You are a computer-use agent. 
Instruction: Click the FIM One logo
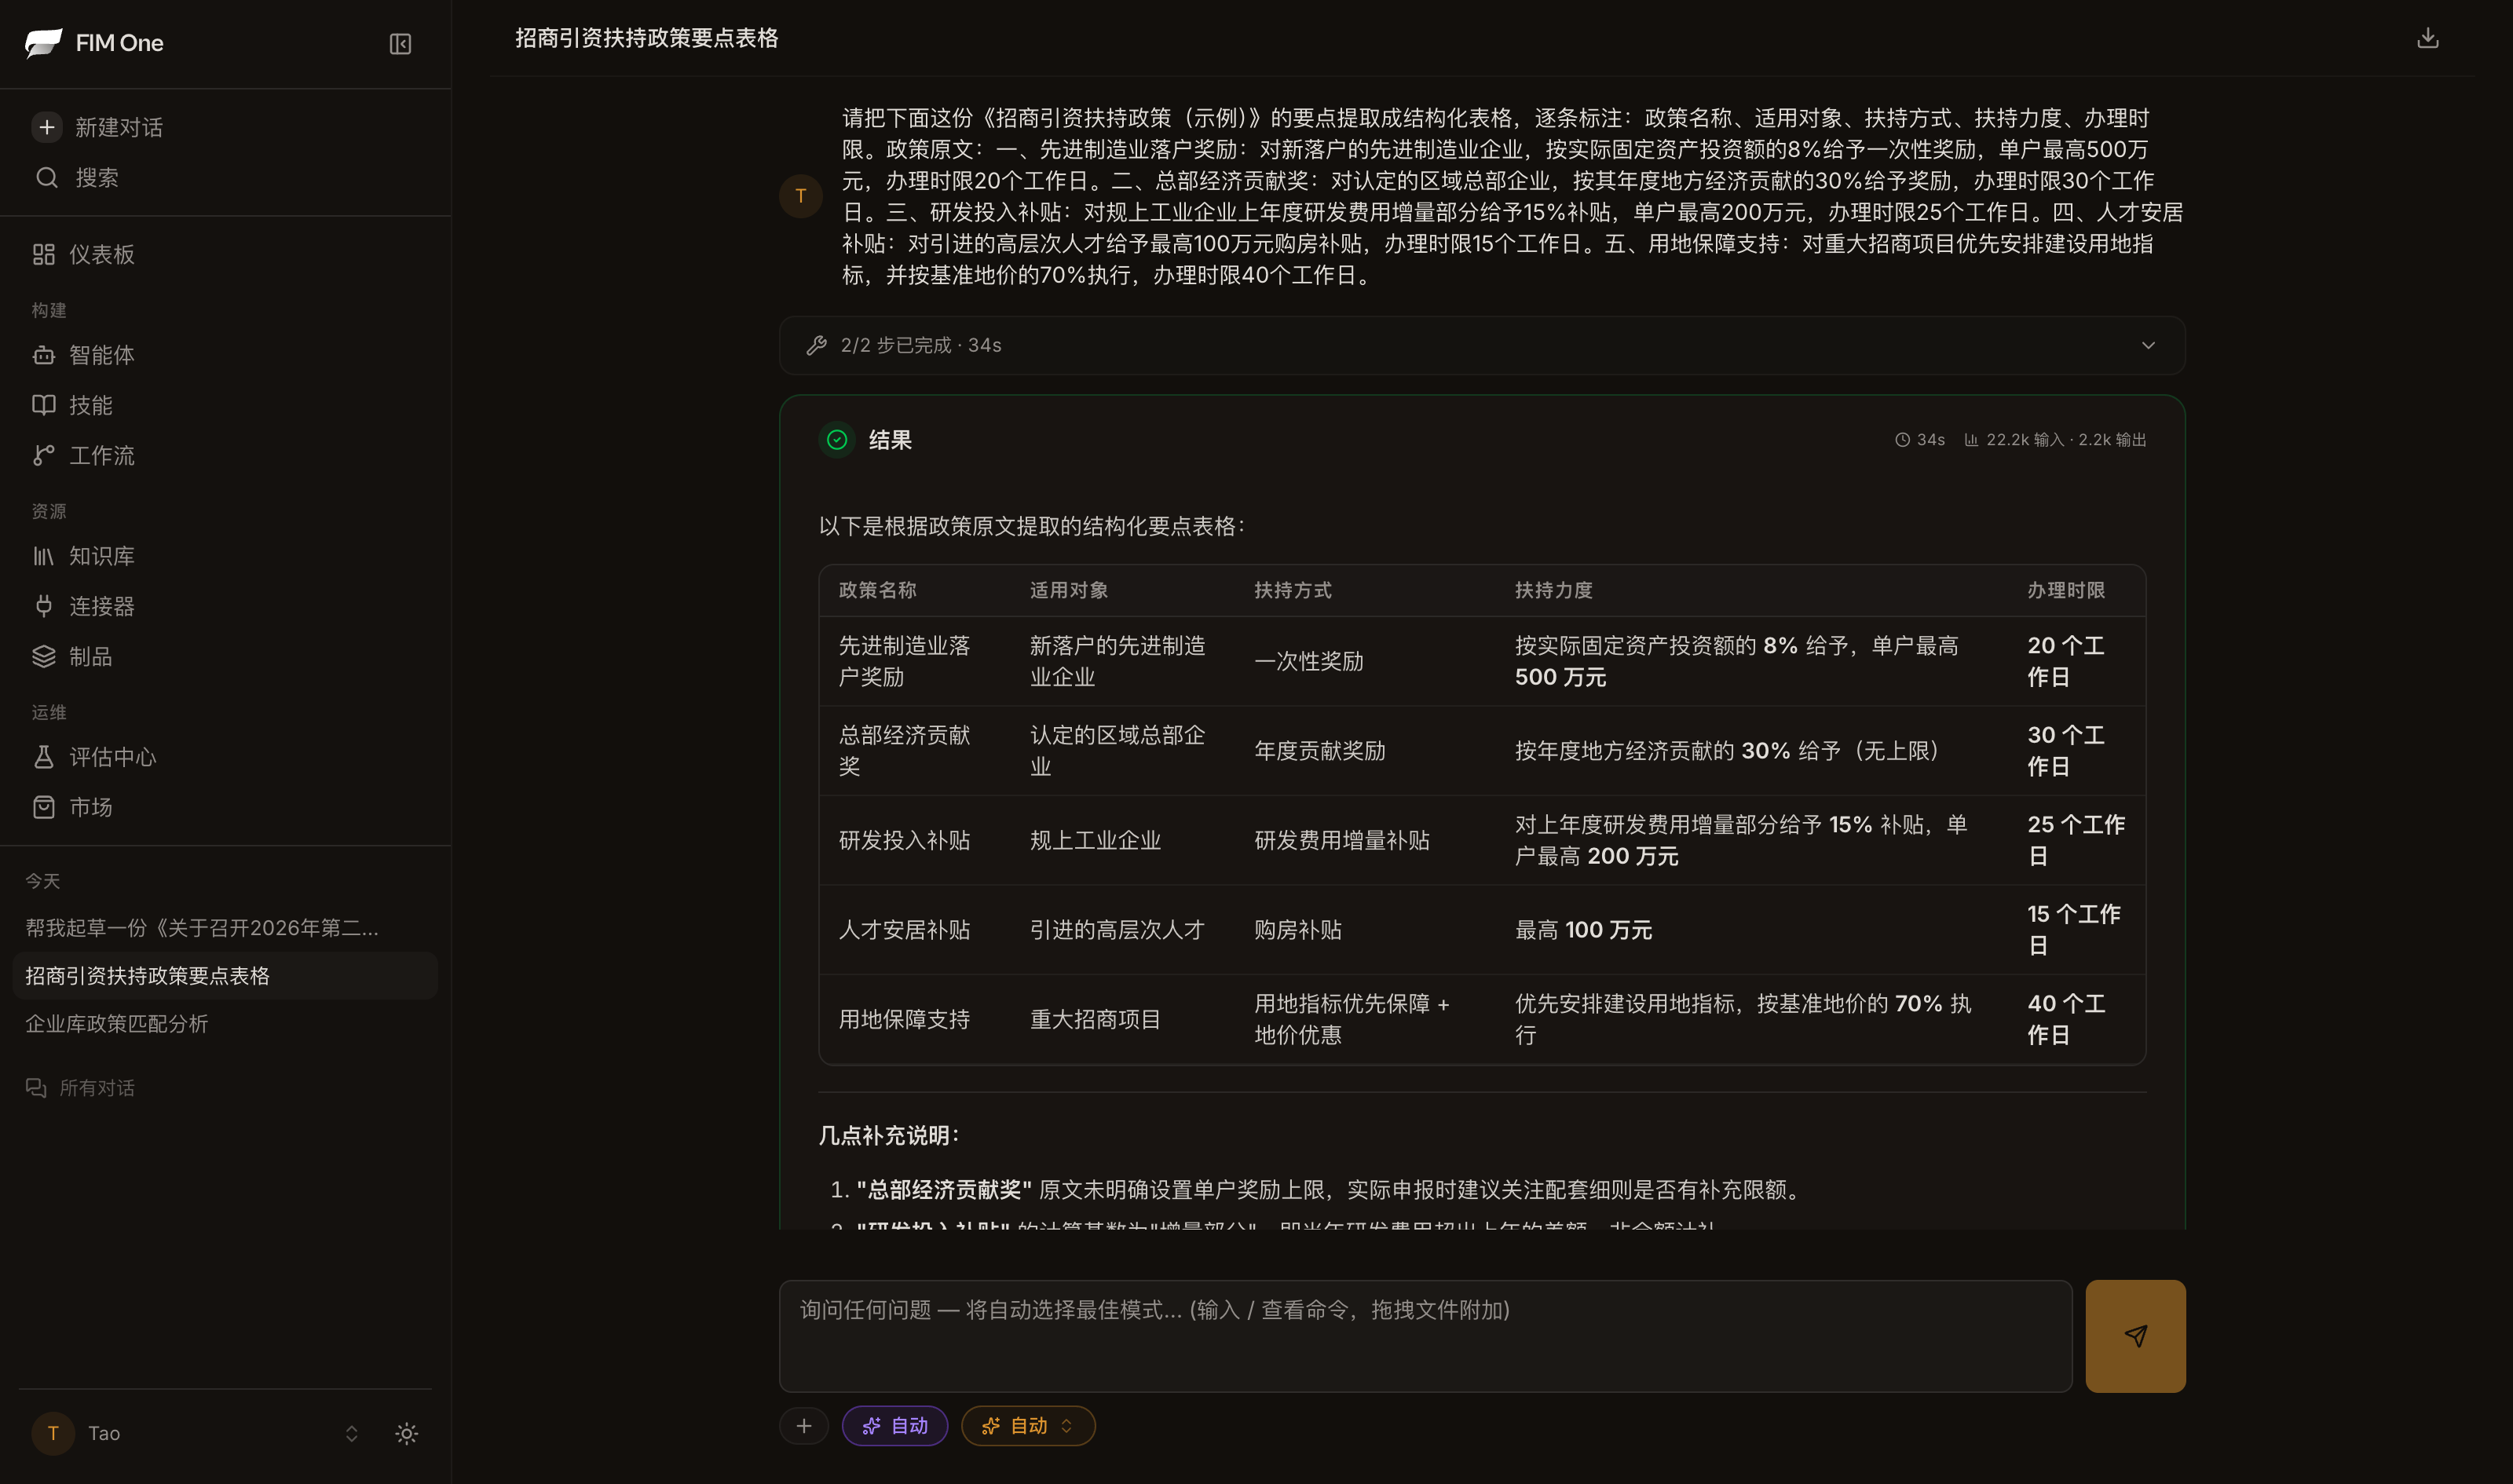pyautogui.click(x=94, y=43)
